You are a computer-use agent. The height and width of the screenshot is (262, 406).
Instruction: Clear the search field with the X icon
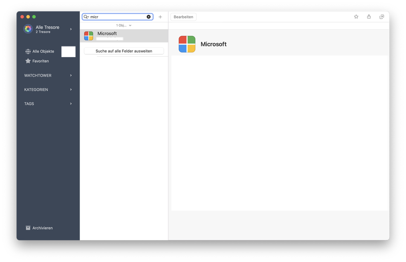[149, 17]
